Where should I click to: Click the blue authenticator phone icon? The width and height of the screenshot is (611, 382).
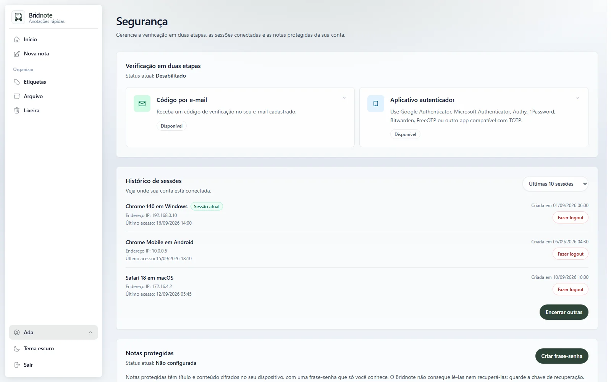pyautogui.click(x=376, y=104)
